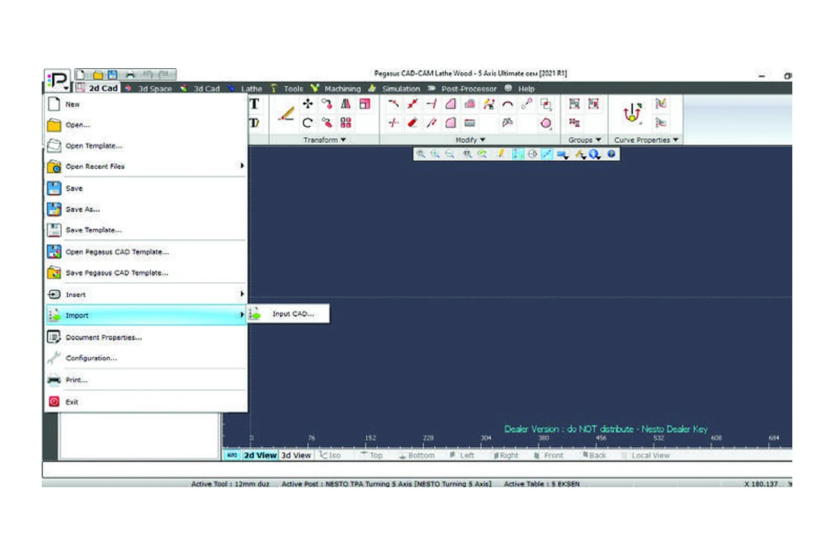Switch to the 3d View toggle
Image resolution: width=834 pixels, height=556 pixels.
point(295,456)
